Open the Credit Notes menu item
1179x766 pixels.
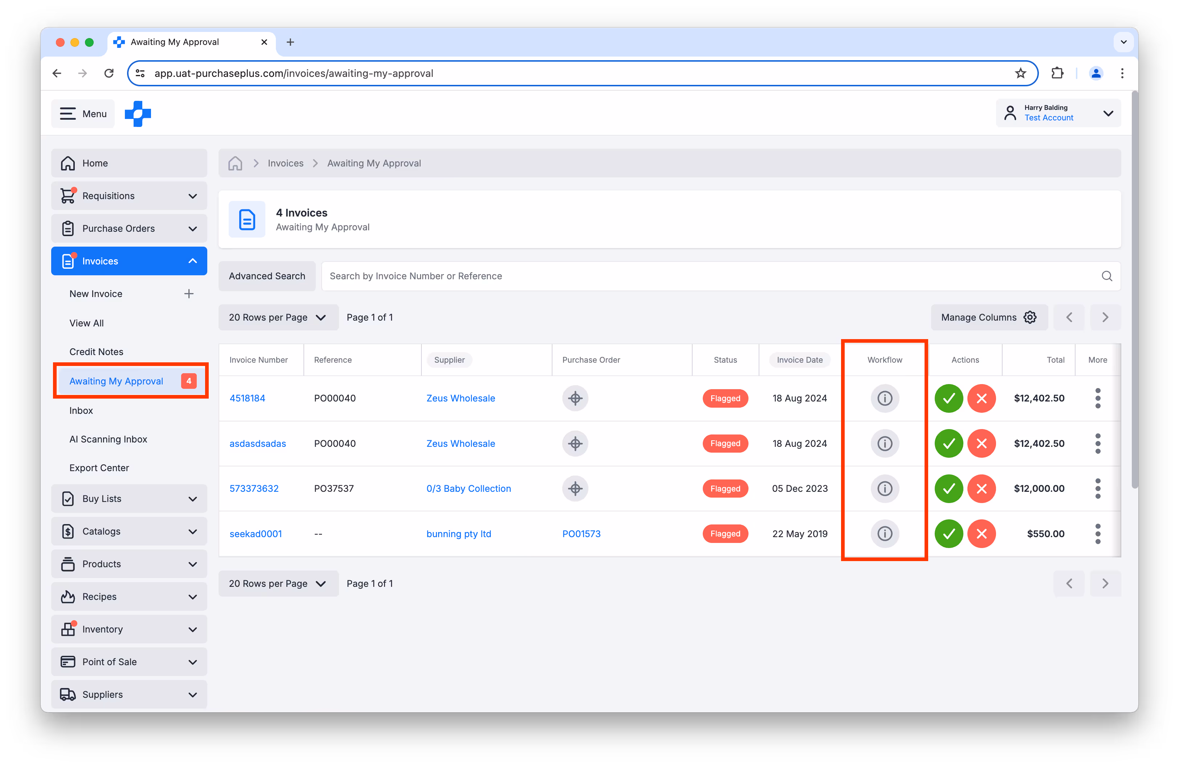point(96,352)
